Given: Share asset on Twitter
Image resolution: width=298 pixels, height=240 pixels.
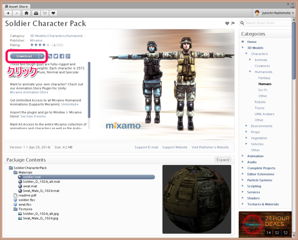Looking at the screenshot, I should coord(56,56).
